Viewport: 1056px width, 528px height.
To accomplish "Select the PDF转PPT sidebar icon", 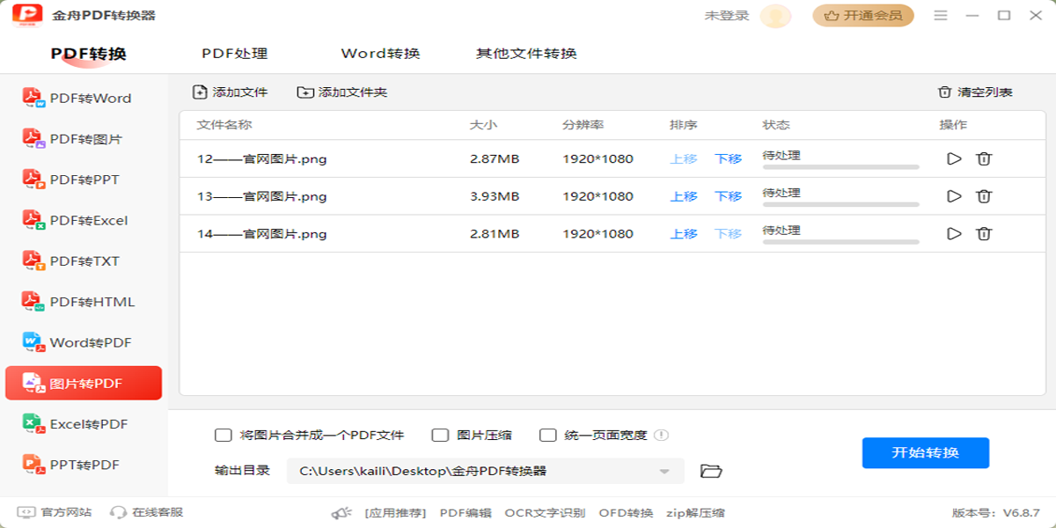I will point(33,180).
